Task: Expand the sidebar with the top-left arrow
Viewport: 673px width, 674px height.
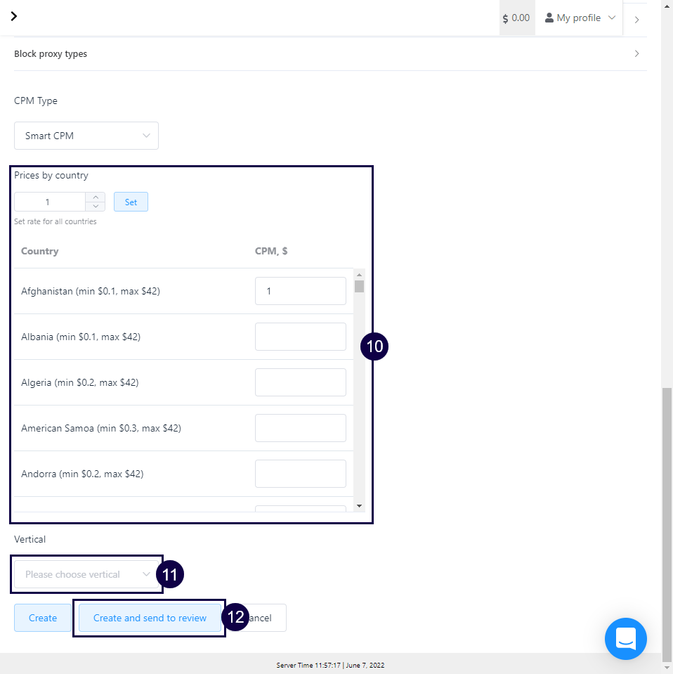Action: (14, 16)
